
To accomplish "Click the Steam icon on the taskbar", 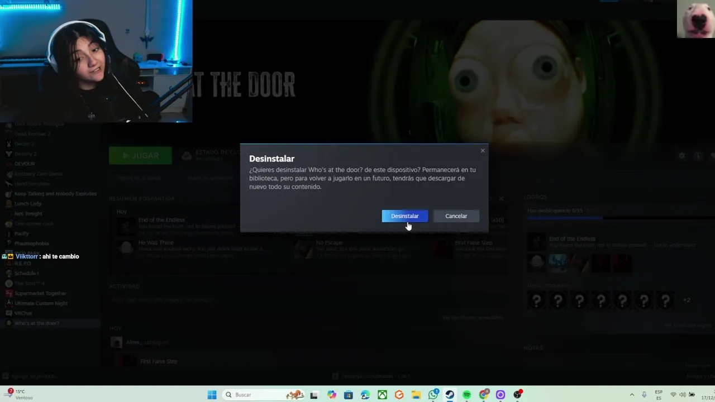I will 450,395.
